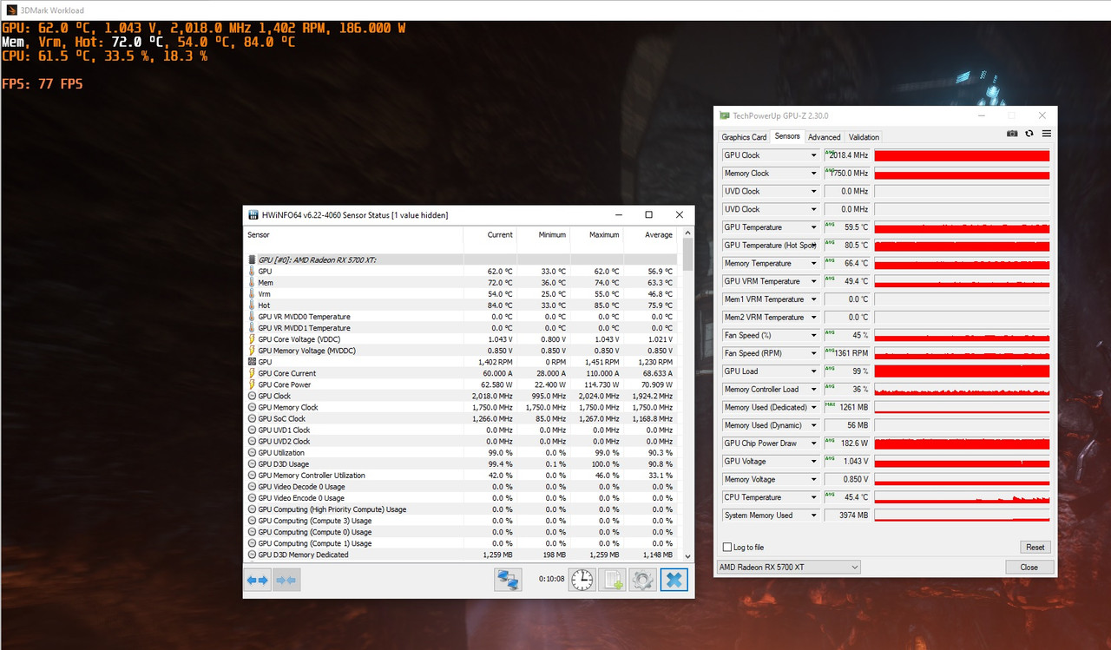The image size is (1111, 650).
Task: Open GPU VRM Temperature sensor dropdown
Action: coord(813,281)
